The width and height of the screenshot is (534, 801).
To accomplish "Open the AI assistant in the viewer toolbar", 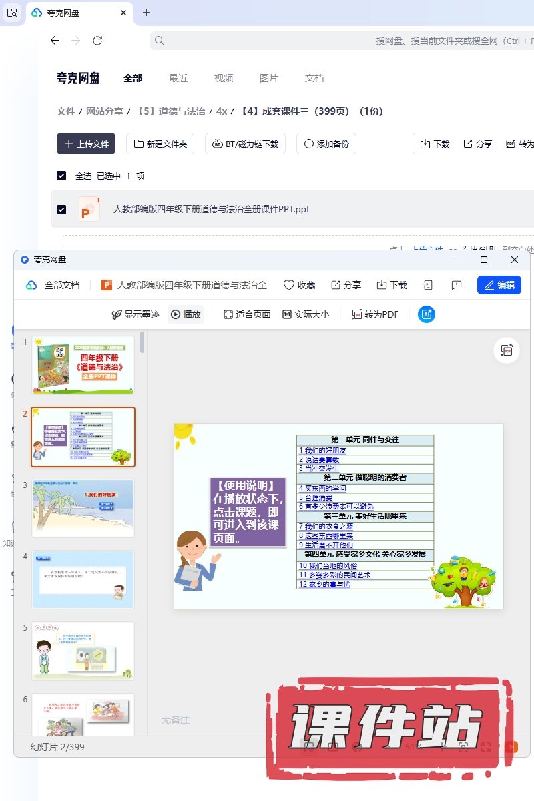I will [x=427, y=314].
